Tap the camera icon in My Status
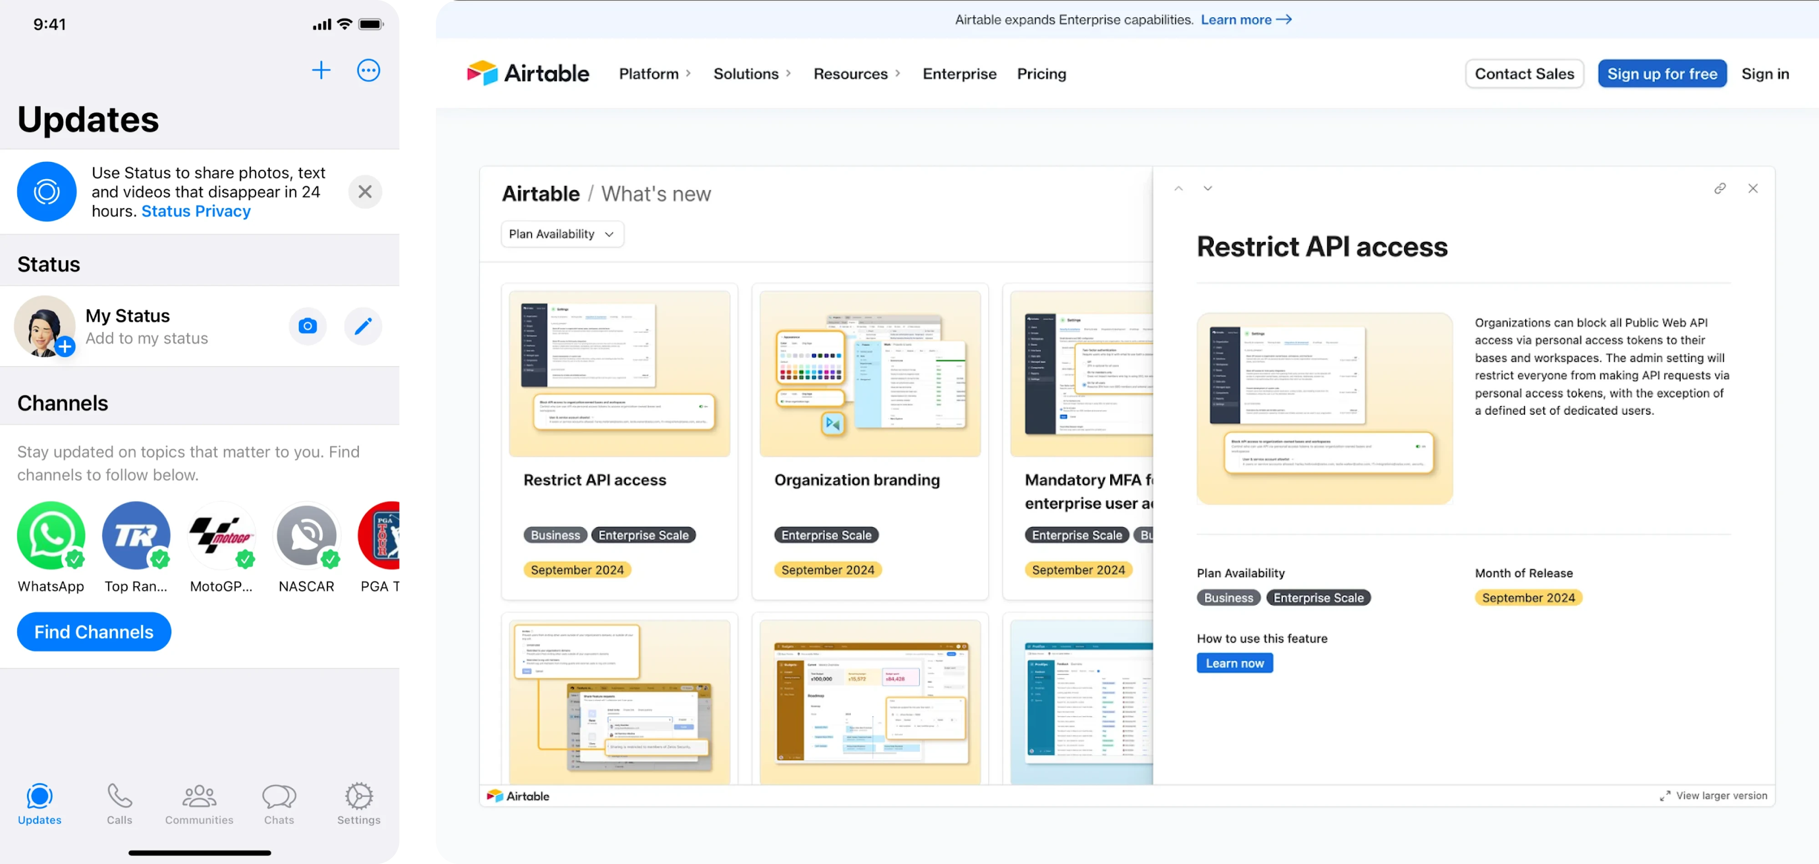Image resolution: width=1819 pixels, height=864 pixels. click(307, 326)
